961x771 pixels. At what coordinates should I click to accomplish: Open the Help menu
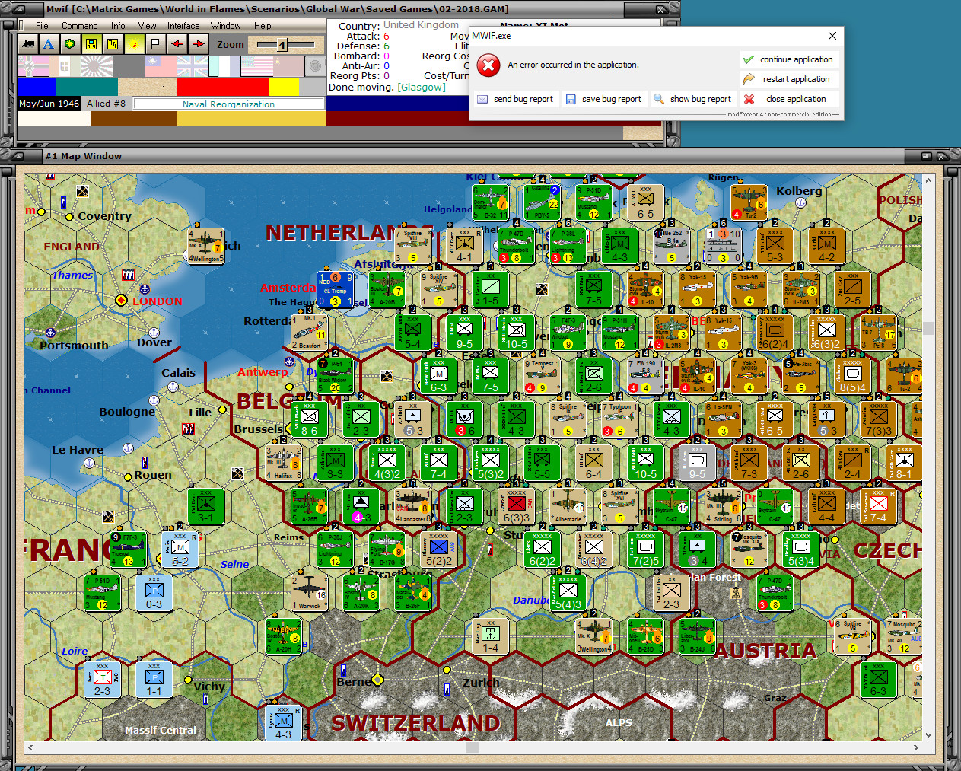click(x=263, y=26)
